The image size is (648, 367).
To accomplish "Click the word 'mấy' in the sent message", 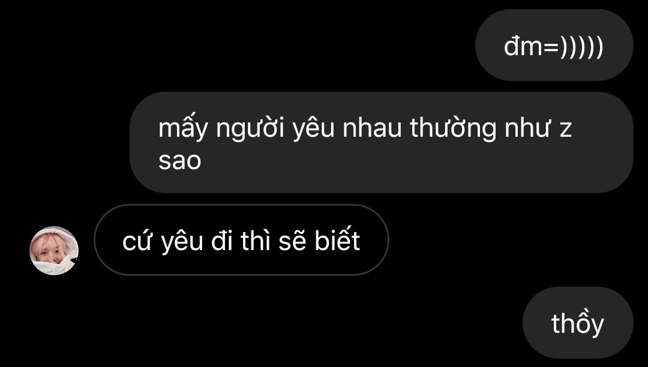I will click(x=183, y=129).
